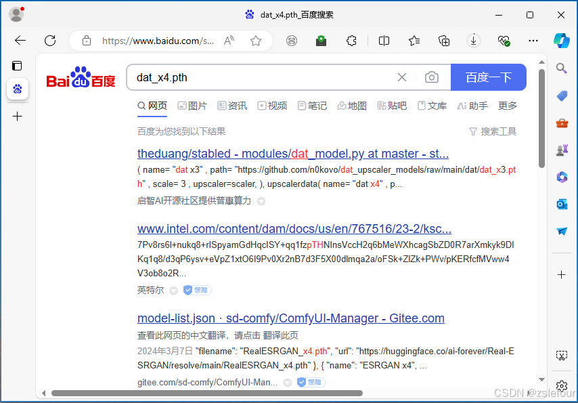The height and width of the screenshot is (403, 578).
Task: Open sidebar Shopping tag icon
Action: point(562,96)
